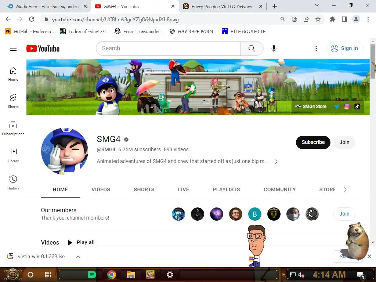Viewport: 376px width, 282px height.
Task: Open the Twitter link on channel banner
Action: click(x=336, y=106)
